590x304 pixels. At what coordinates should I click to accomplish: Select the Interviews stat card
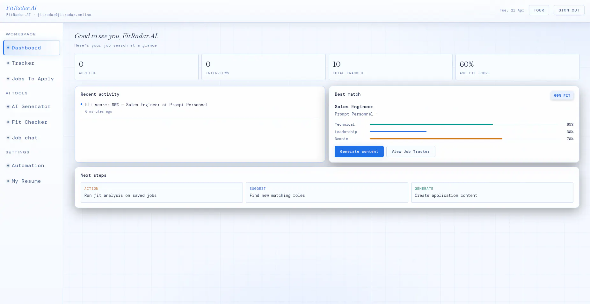tap(263, 67)
